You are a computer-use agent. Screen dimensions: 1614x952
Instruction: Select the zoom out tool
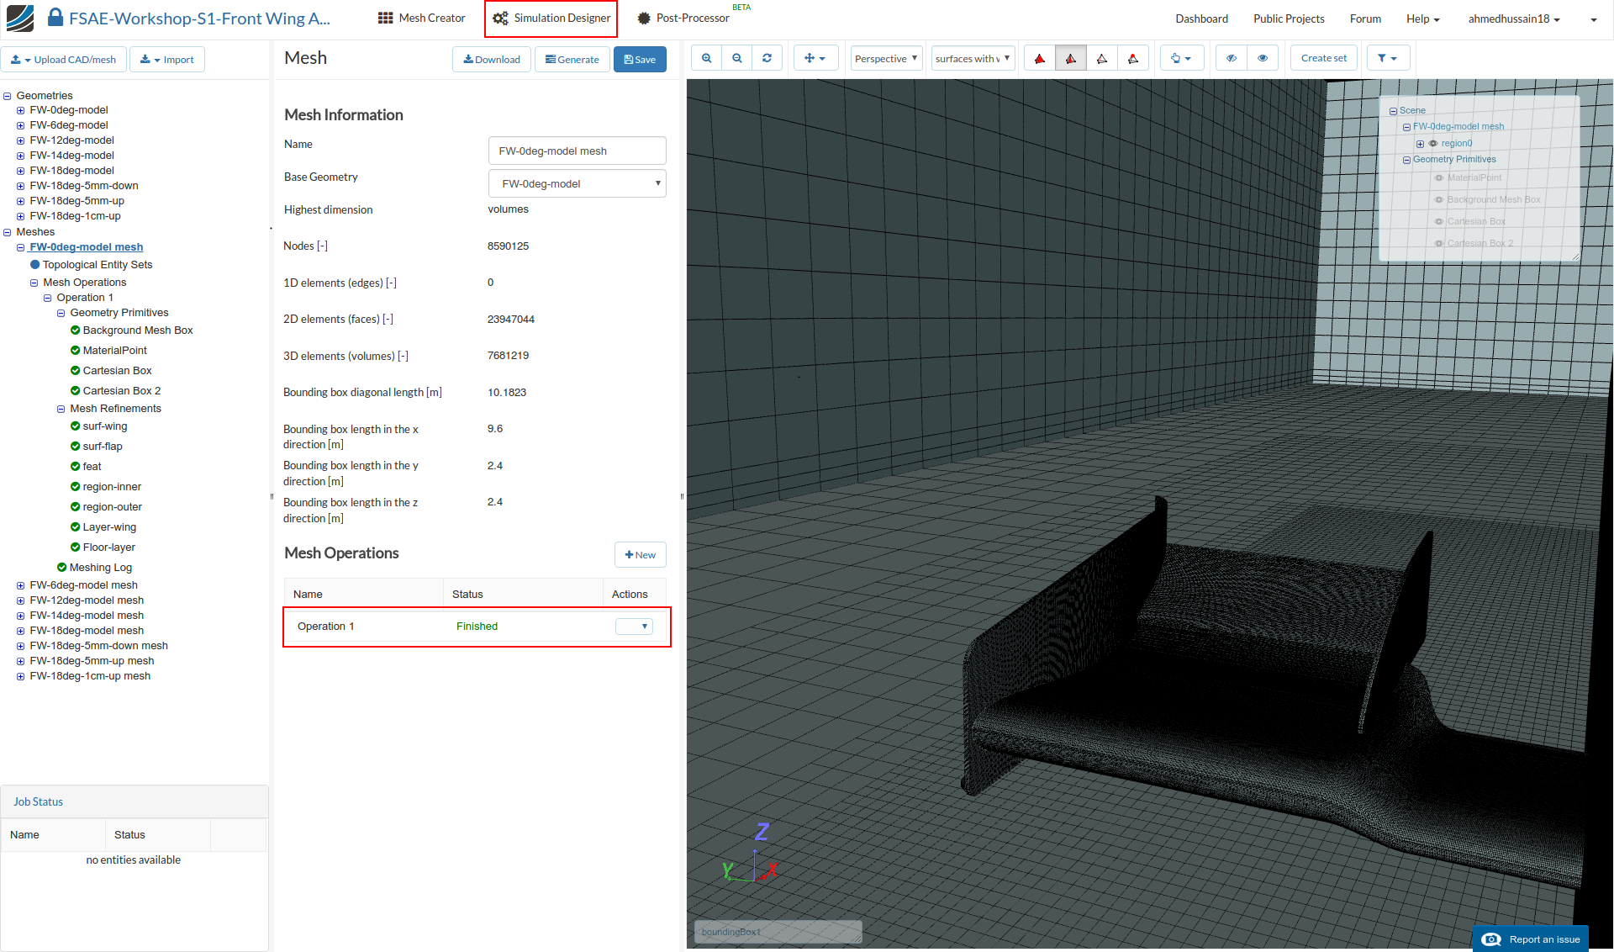(737, 58)
